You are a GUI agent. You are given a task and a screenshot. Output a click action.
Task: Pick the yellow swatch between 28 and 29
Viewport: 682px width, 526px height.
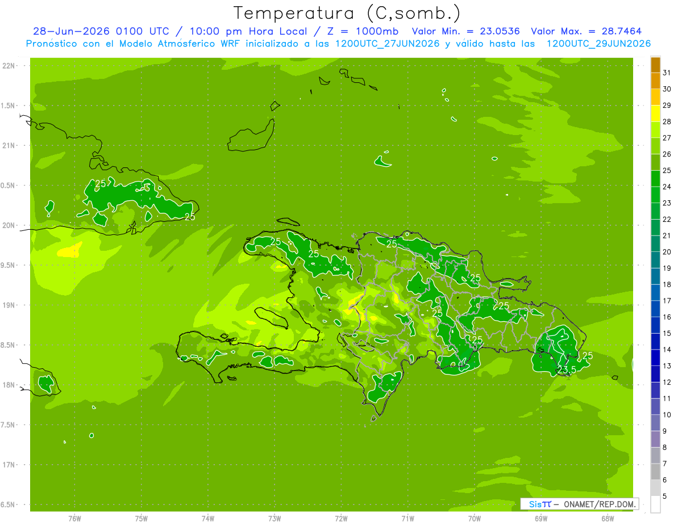(x=655, y=113)
